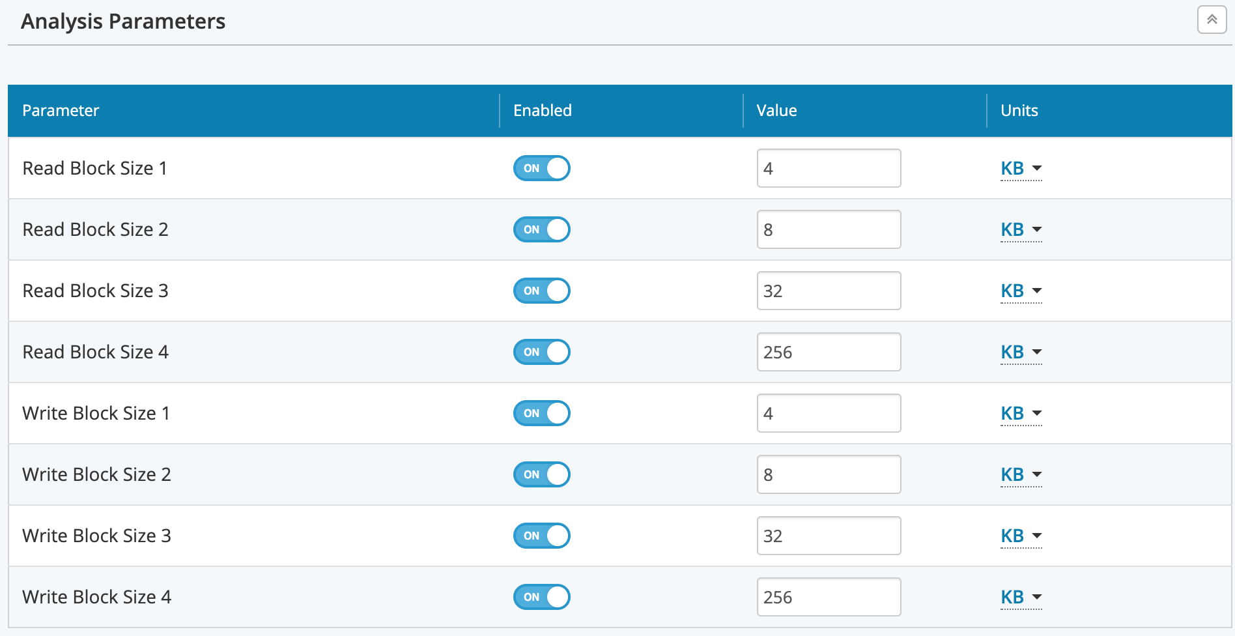Select the Write Block Size 2 label
This screenshot has width=1235, height=636.
tap(96, 474)
